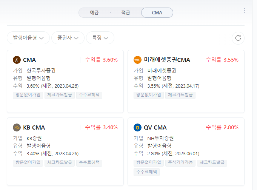
Task: Open the 특징 filter dropdown
Action: (100, 38)
